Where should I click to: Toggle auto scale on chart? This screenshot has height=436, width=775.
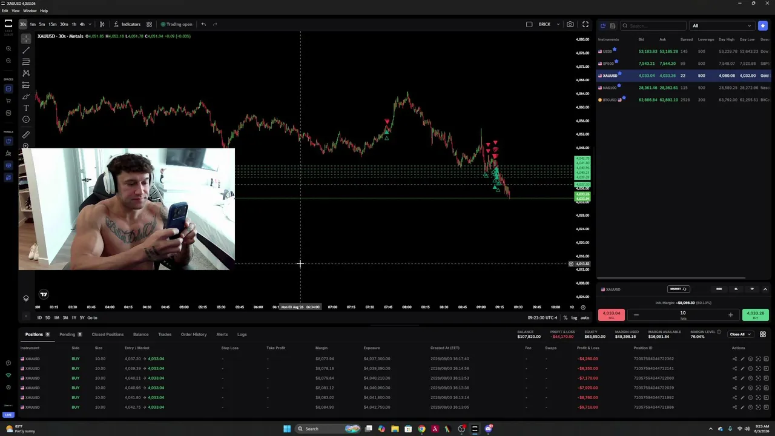point(585,318)
